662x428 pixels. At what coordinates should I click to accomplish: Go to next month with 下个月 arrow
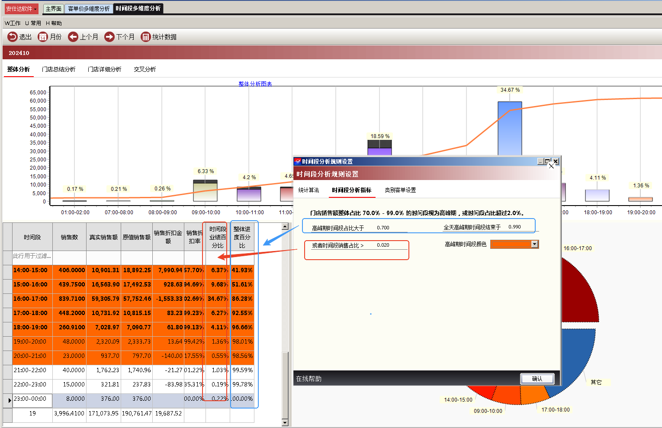click(x=109, y=37)
